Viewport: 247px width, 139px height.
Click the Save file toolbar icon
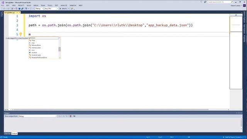tap(19, 8)
